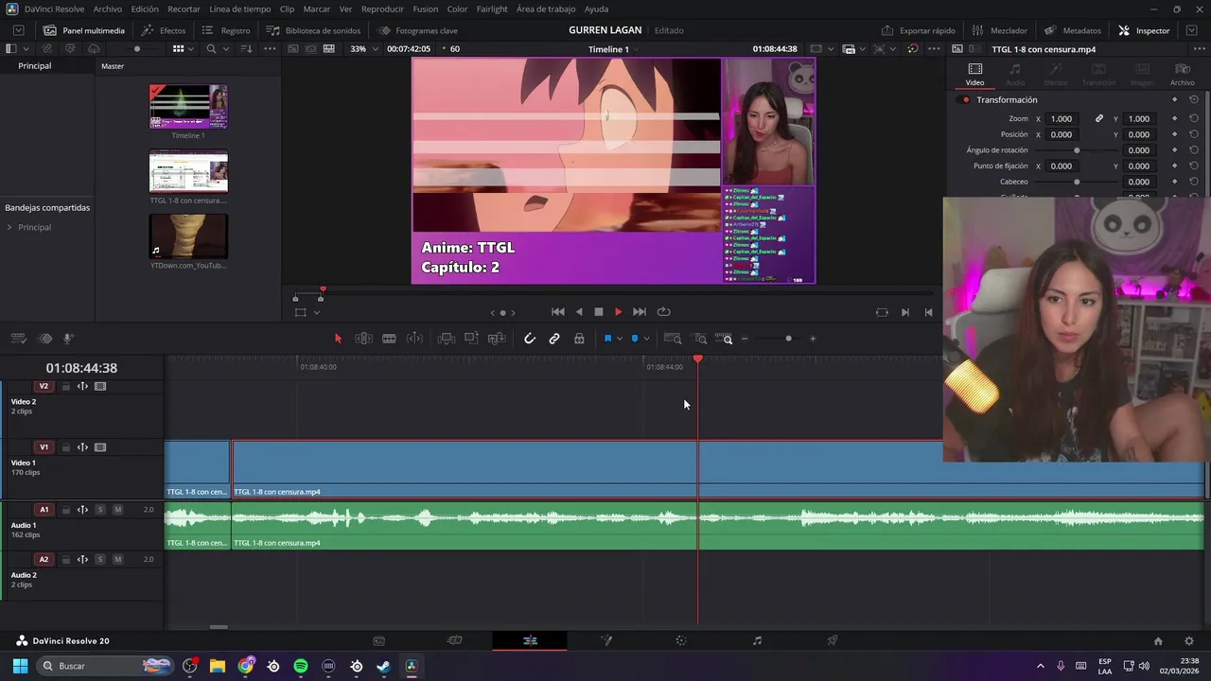The image size is (1211, 681).
Task: Add a blue marker on timeline
Action: pyautogui.click(x=635, y=339)
